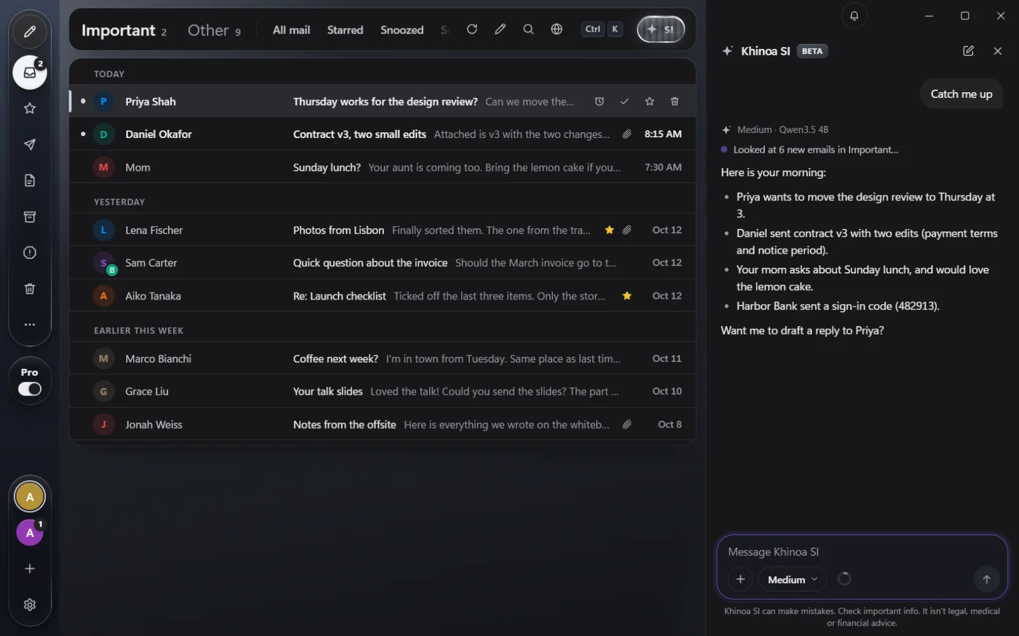This screenshot has height=636, width=1019.
Task: Open the Snoozed view
Action: coord(402,30)
